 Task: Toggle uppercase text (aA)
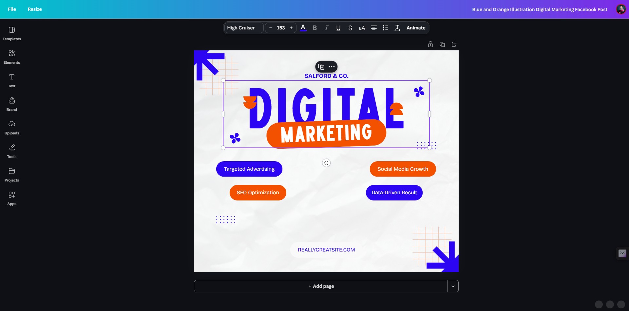[x=362, y=28]
